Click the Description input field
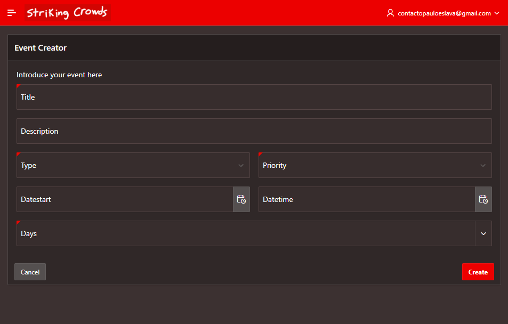This screenshot has height=324, width=508. tap(254, 131)
